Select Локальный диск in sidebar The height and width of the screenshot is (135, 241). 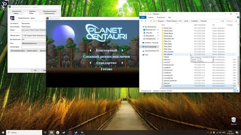click(151, 51)
